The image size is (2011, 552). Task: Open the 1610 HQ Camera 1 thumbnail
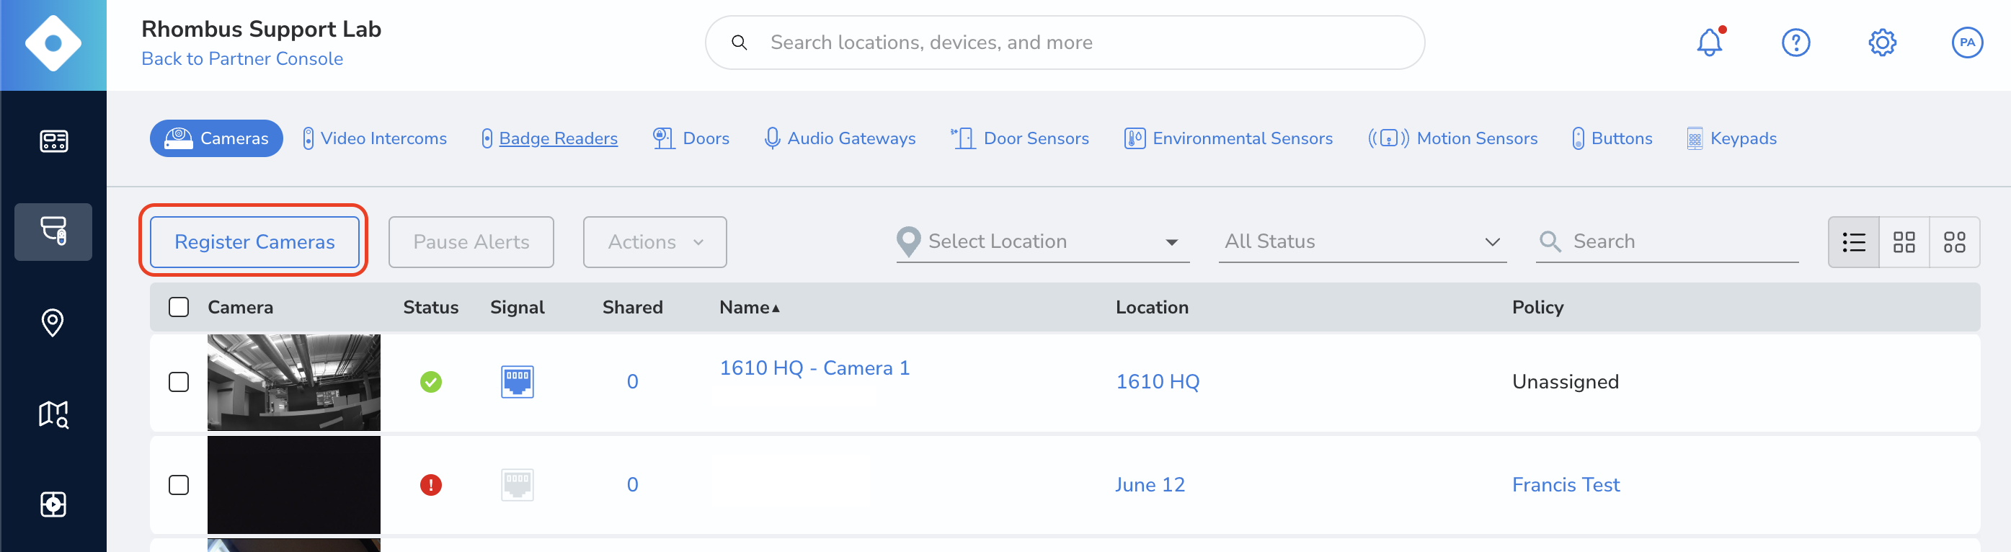293,382
